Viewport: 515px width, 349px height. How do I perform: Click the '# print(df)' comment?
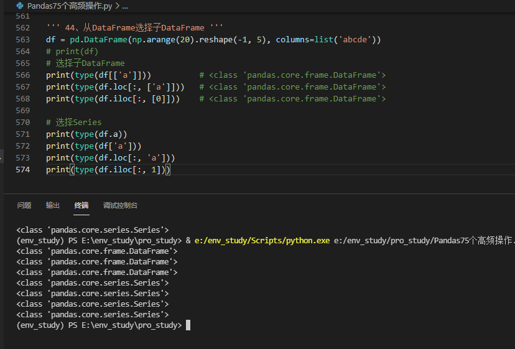click(x=72, y=52)
